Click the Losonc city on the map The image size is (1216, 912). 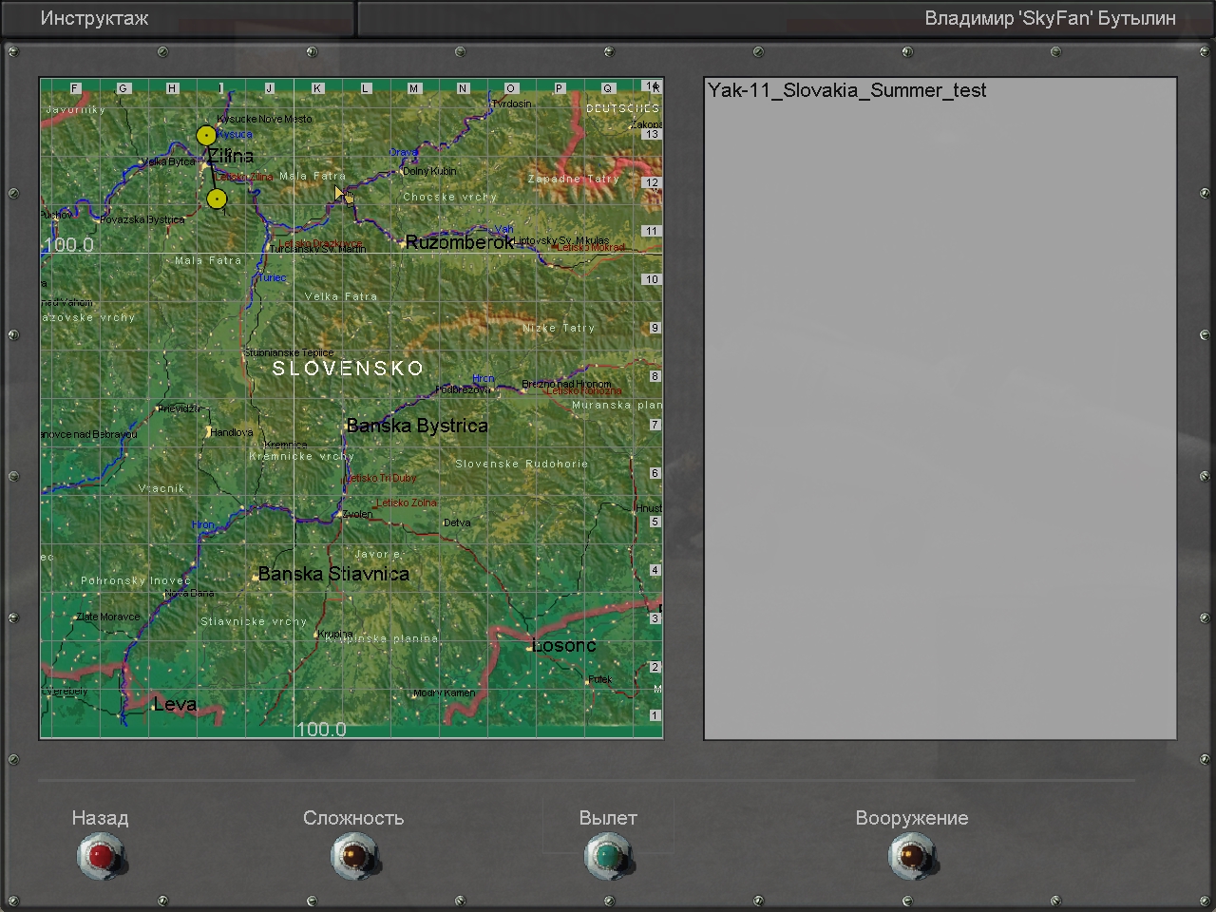(563, 646)
